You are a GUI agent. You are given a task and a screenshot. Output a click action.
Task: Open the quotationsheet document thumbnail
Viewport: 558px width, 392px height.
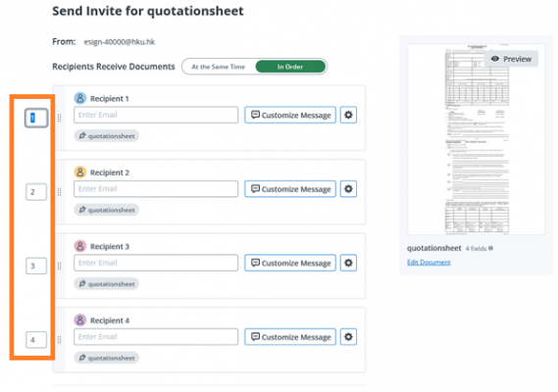click(477, 139)
